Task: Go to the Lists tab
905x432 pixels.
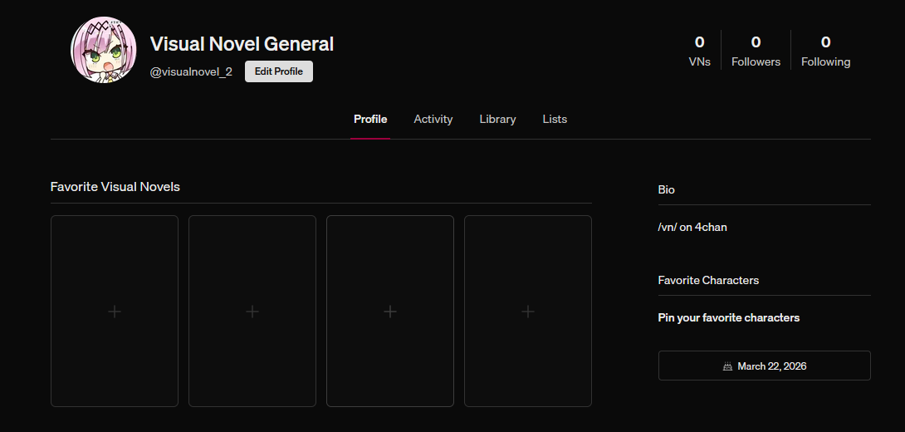Action: (x=555, y=119)
